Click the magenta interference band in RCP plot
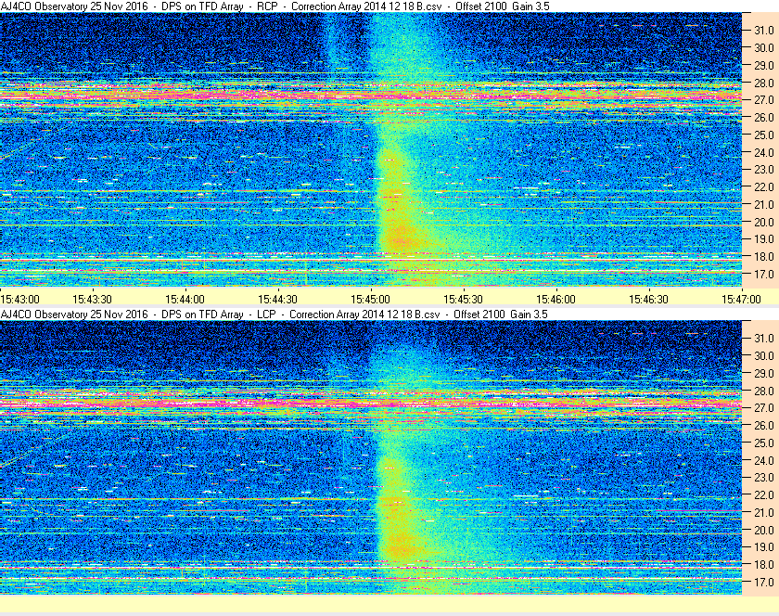779x616 pixels. pyautogui.click(x=371, y=95)
